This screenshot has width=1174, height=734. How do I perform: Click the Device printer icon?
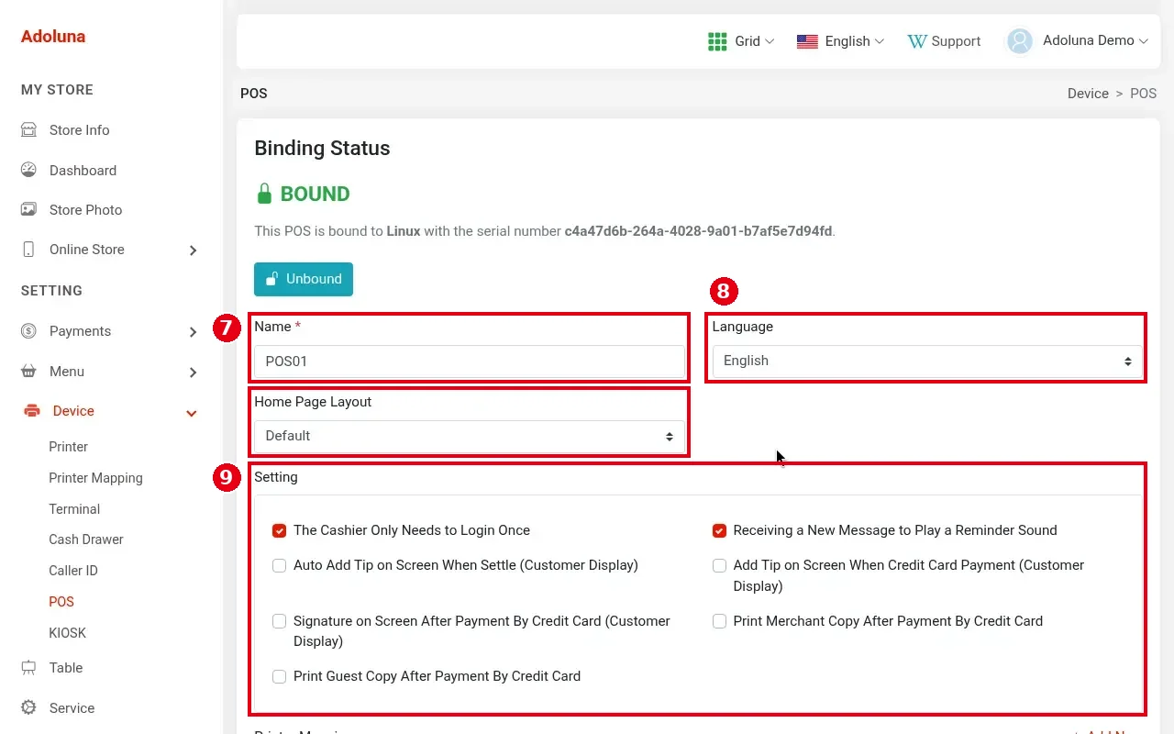(31, 411)
